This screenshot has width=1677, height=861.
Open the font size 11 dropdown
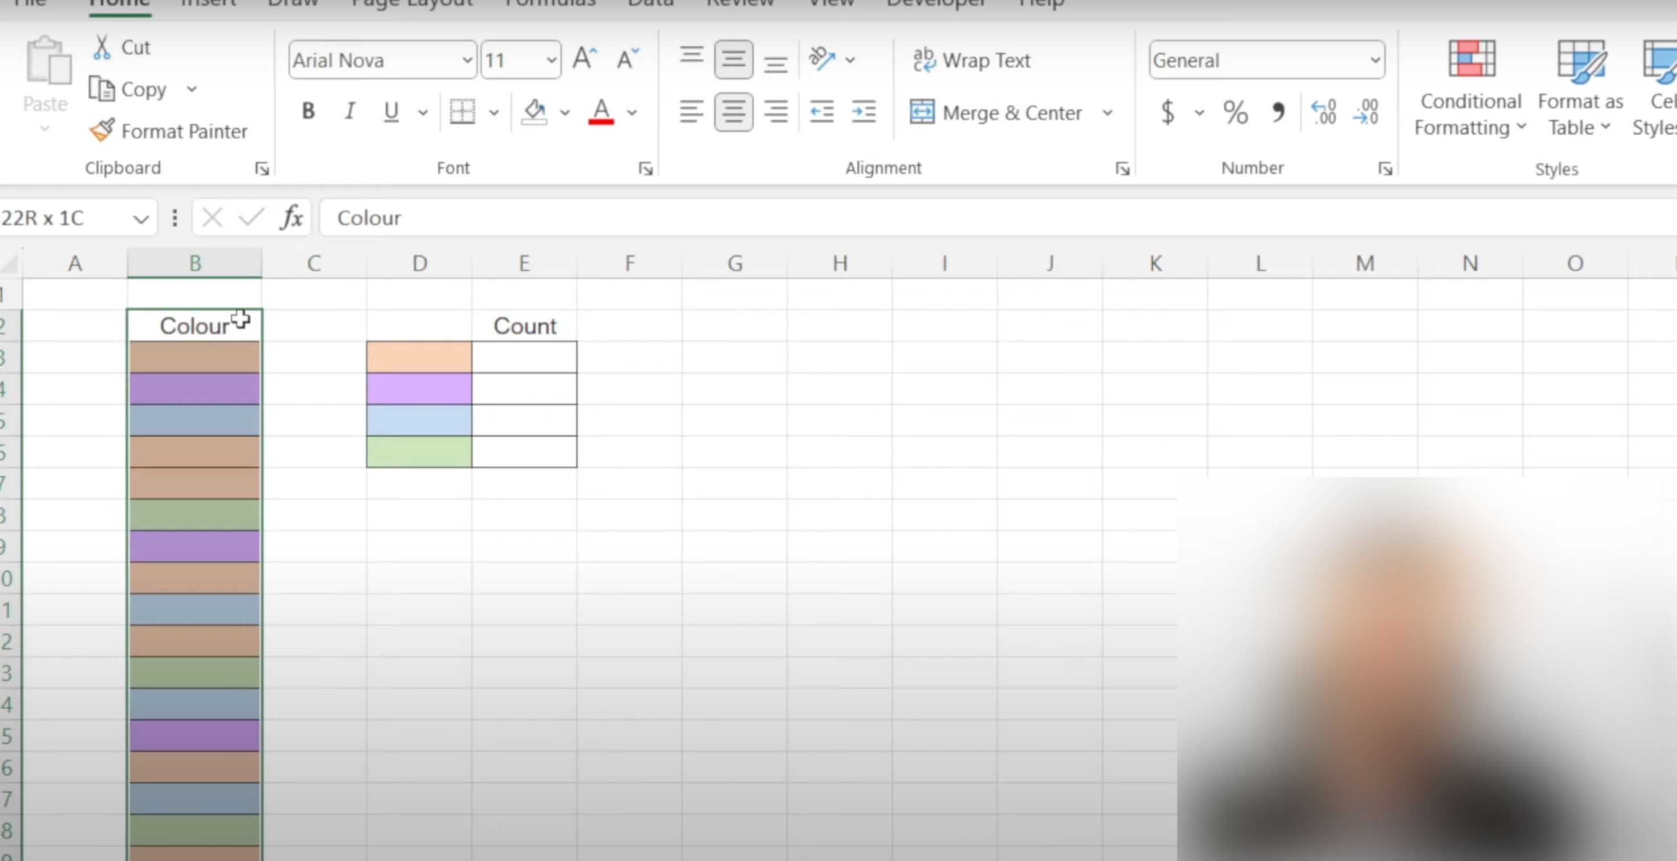[x=551, y=60]
